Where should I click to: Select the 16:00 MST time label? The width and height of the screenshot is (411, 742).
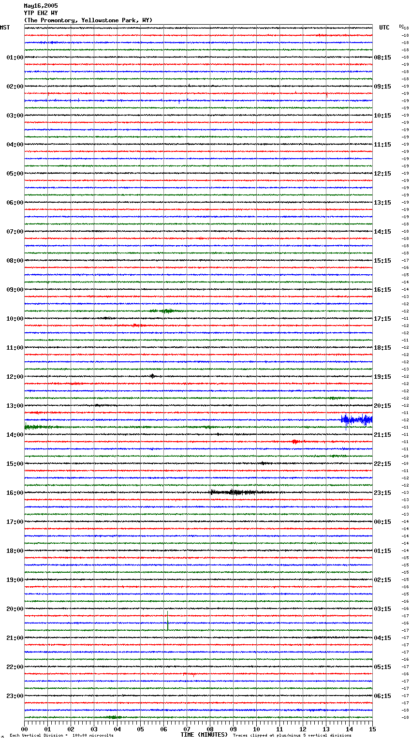tap(15, 493)
